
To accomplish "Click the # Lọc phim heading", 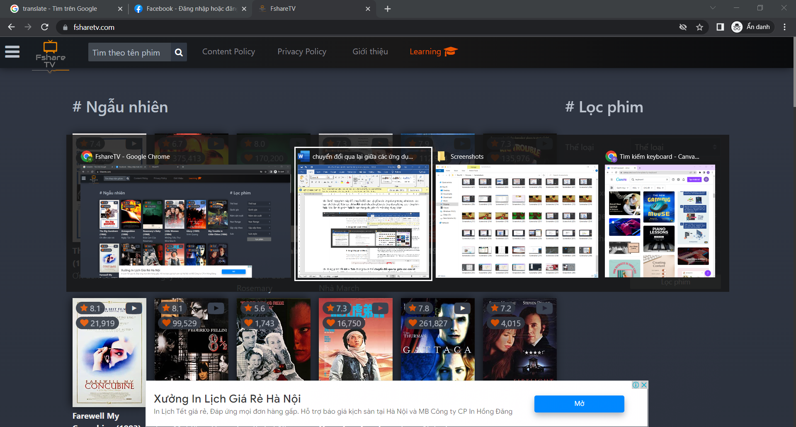I will click(604, 107).
